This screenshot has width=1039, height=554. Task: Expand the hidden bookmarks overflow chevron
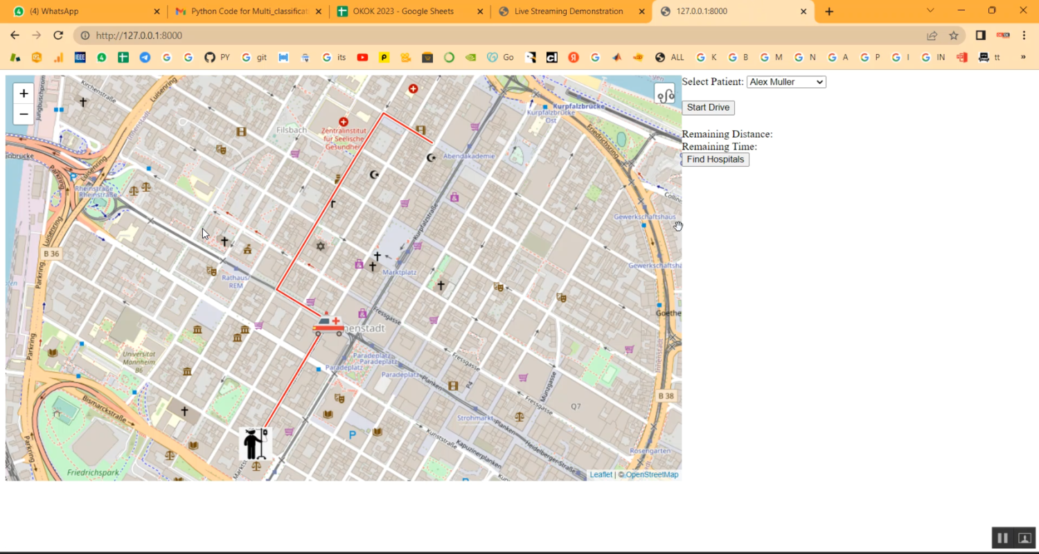coord(1023,57)
